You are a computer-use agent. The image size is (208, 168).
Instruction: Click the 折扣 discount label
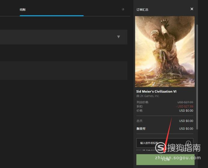pos(139,107)
